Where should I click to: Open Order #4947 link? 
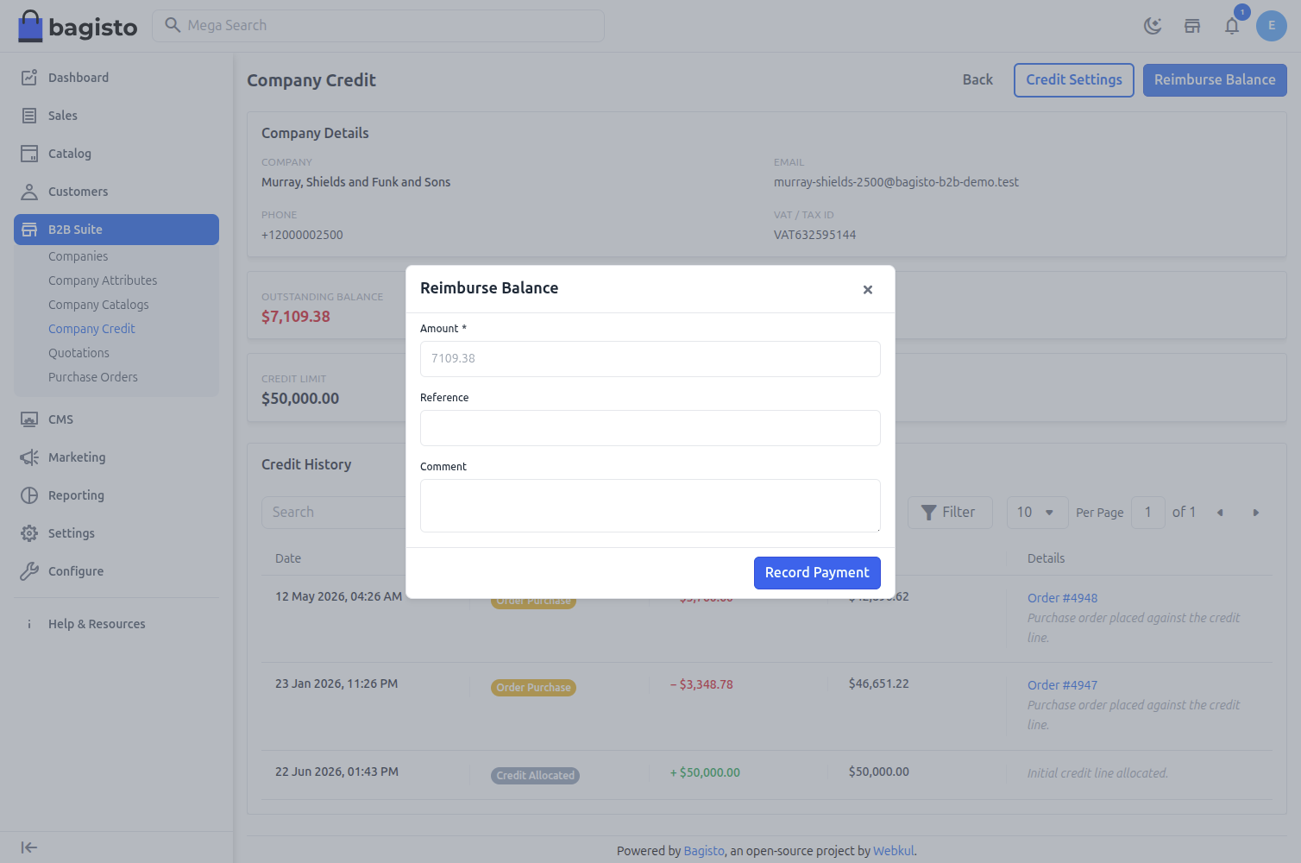[x=1062, y=685]
